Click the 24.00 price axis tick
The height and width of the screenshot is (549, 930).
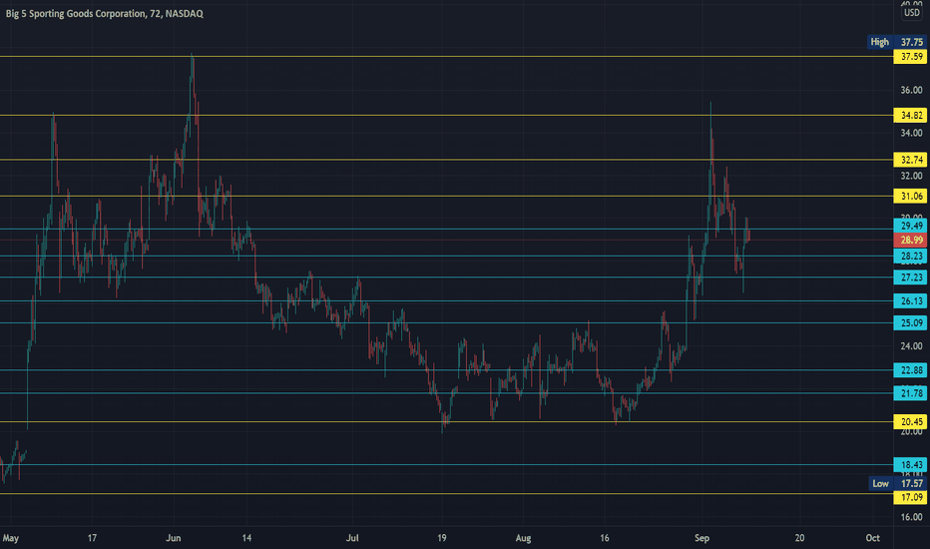click(912, 346)
